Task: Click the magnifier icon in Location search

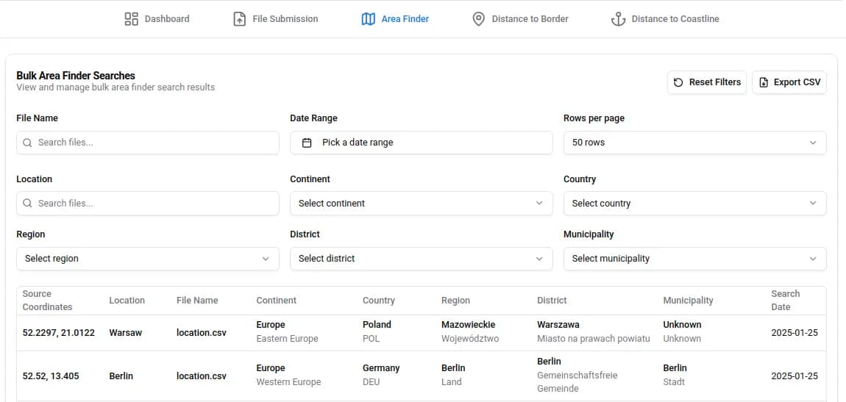Action: coord(27,204)
